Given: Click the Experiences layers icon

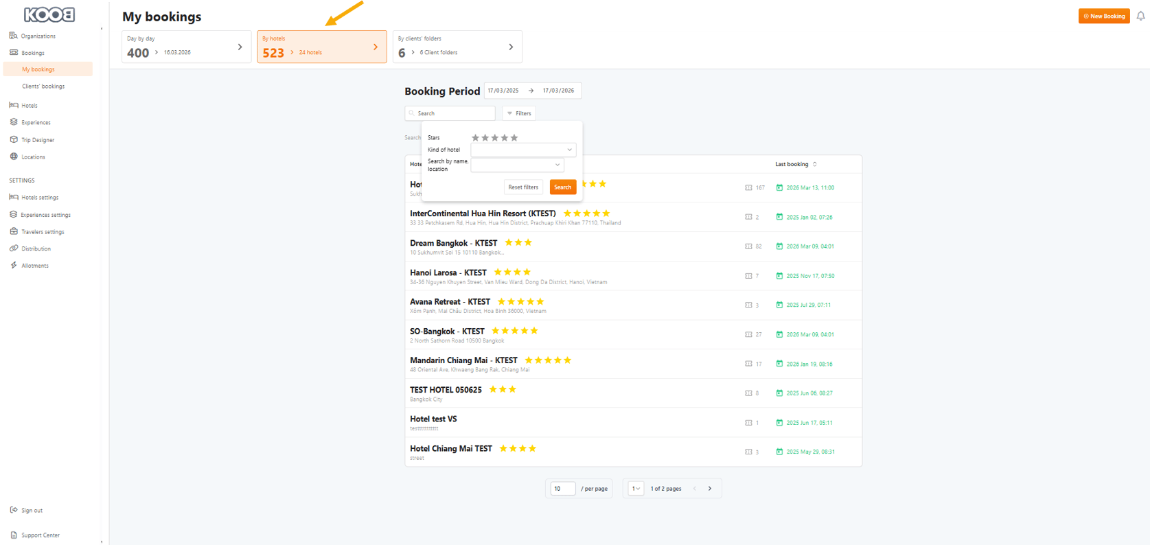Looking at the screenshot, I should point(14,122).
